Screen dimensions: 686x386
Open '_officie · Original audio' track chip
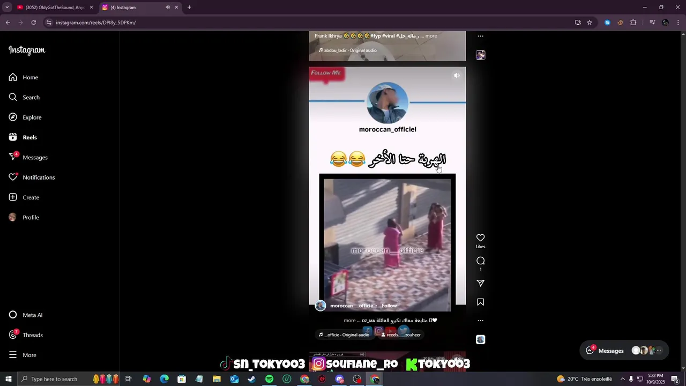click(344, 335)
